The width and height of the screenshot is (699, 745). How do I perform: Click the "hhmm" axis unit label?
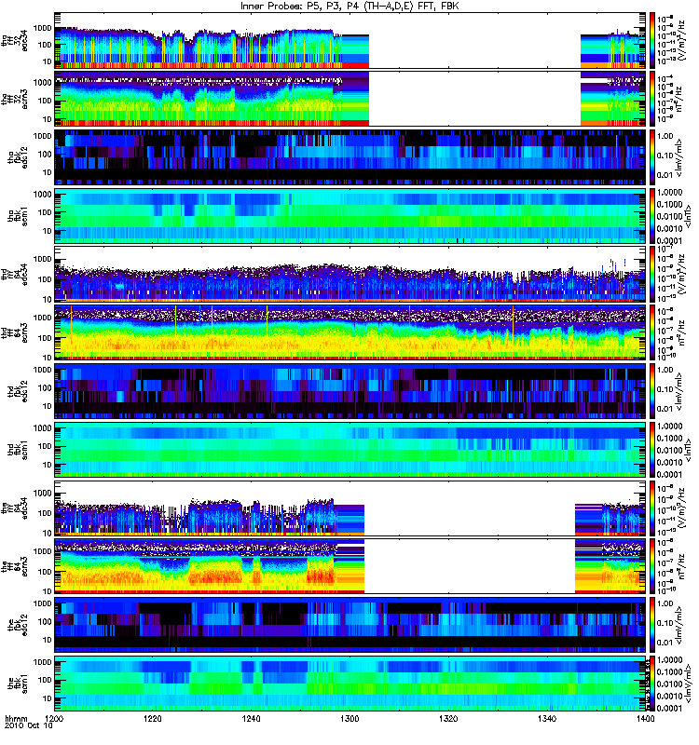click(x=16, y=718)
